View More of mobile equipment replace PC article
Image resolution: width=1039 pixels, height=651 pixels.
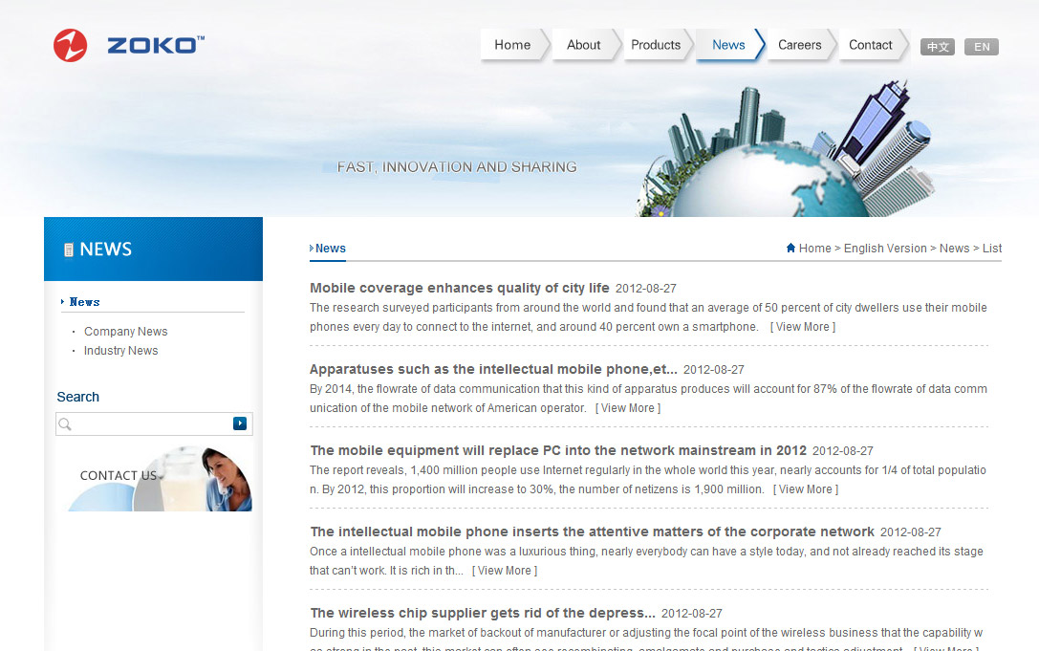pyautogui.click(x=805, y=489)
